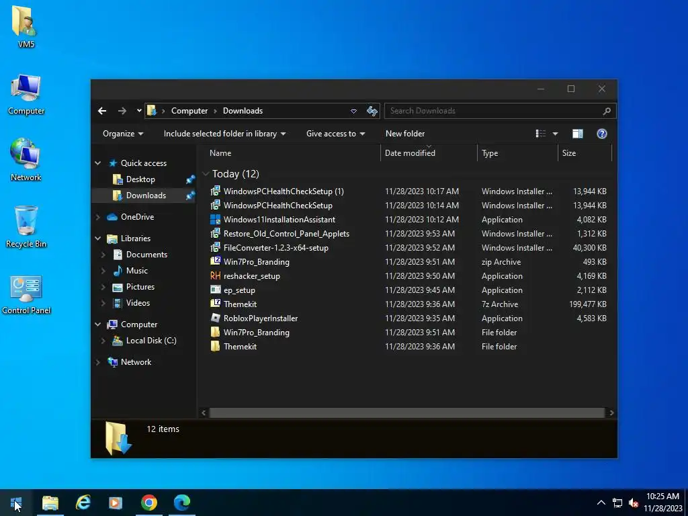Screen dimensions: 688x516
Task: Select the Windows11InstallationAssistant file icon
Action: coord(215,220)
